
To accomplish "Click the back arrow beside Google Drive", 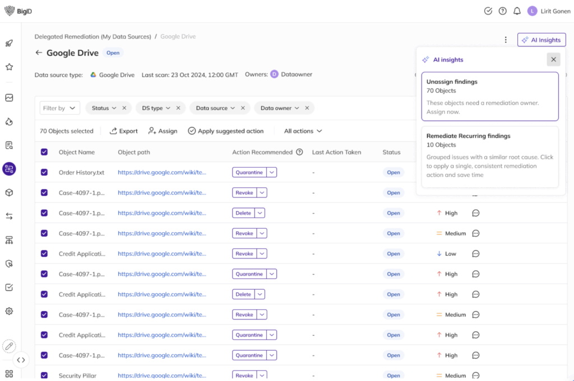I will (39, 53).
